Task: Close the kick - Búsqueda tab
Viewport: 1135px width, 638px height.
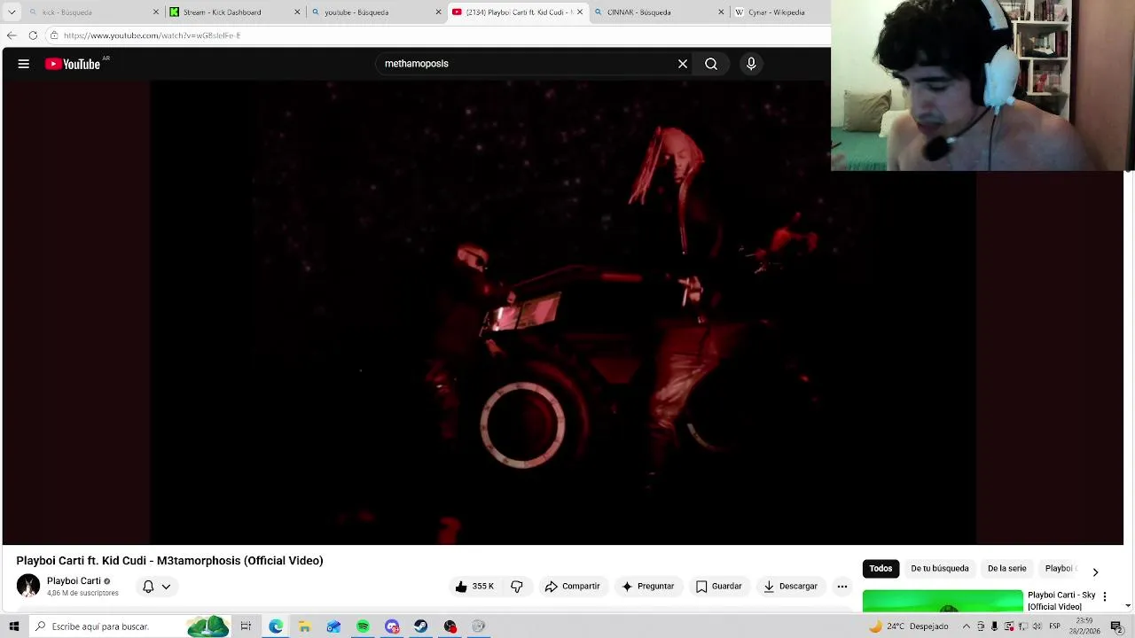Action: click(156, 12)
